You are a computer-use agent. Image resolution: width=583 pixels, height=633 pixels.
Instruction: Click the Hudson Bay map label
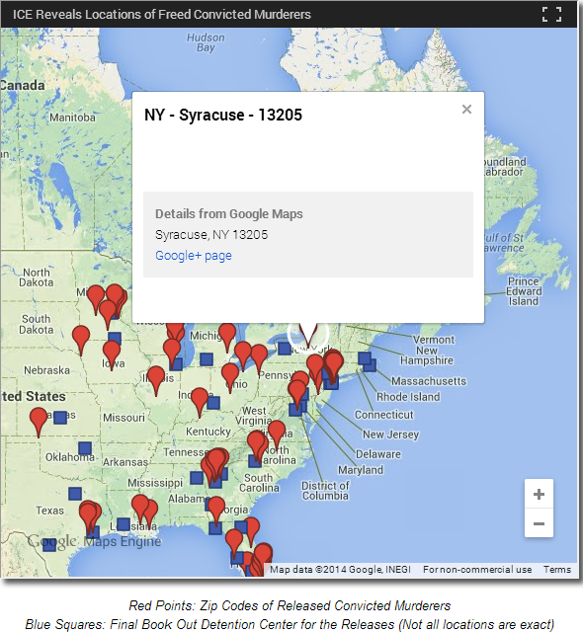(206, 42)
